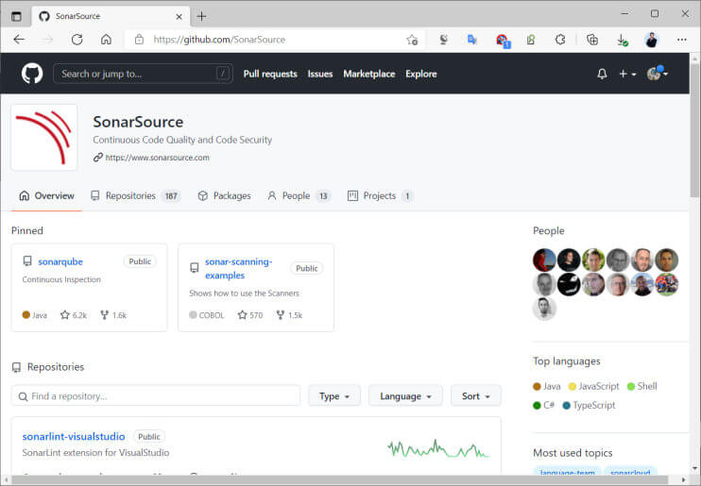Screen dimensions: 701x486
Task: Click the red blocker extension icon
Action: [503, 41]
